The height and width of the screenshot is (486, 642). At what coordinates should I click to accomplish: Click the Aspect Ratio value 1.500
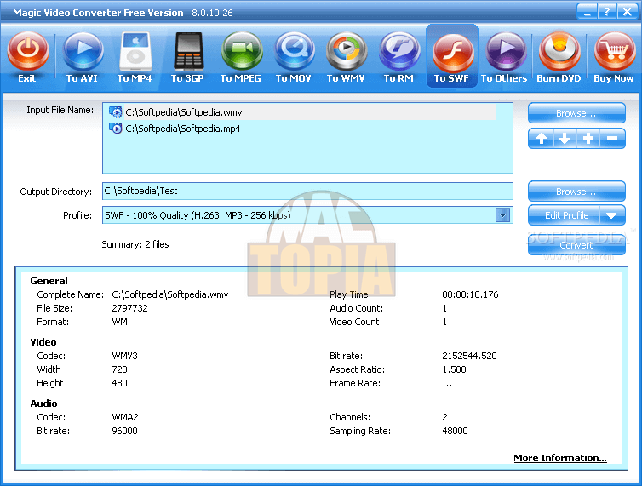[454, 369]
